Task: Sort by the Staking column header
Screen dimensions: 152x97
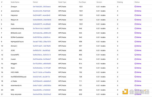Action: coord(120,2)
